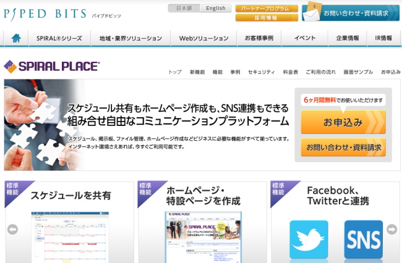The width and height of the screenshot is (402, 263).
Task: Go to the お申込み sub-navigation link
Action: (x=391, y=72)
